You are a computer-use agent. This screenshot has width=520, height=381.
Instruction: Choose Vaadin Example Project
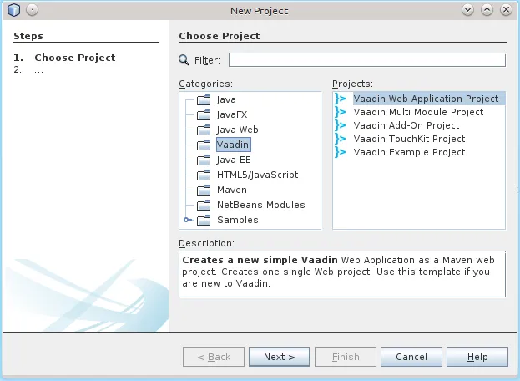coord(409,152)
